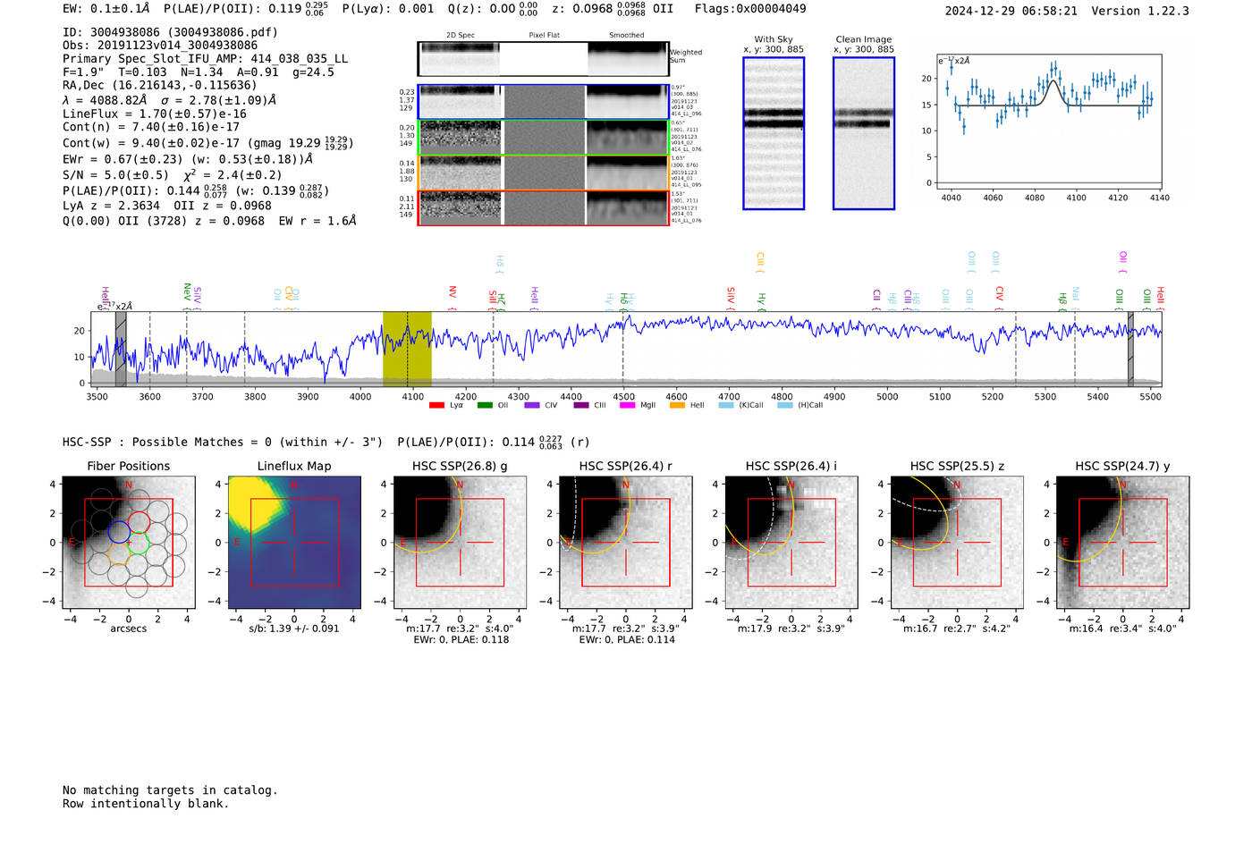Click the 'ID: 3004938086' line
The width and height of the screenshot is (1252, 852).
tap(170, 32)
